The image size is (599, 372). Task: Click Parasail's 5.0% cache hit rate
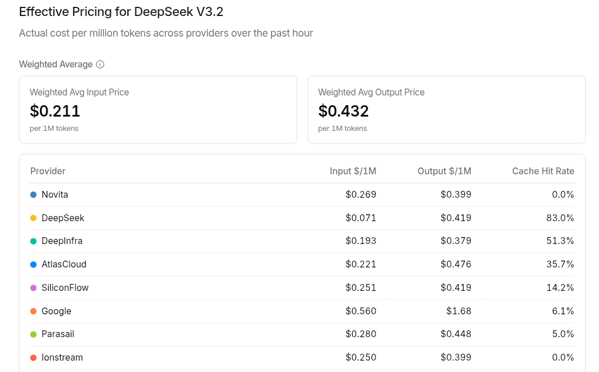[x=563, y=334]
